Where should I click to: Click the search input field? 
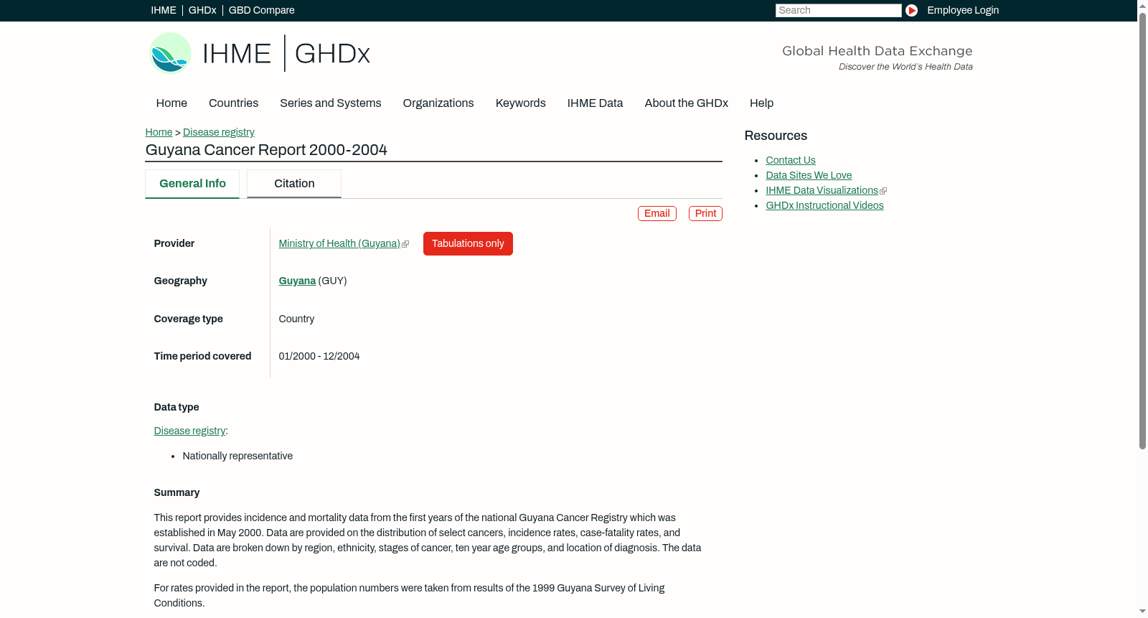pos(838,10)
